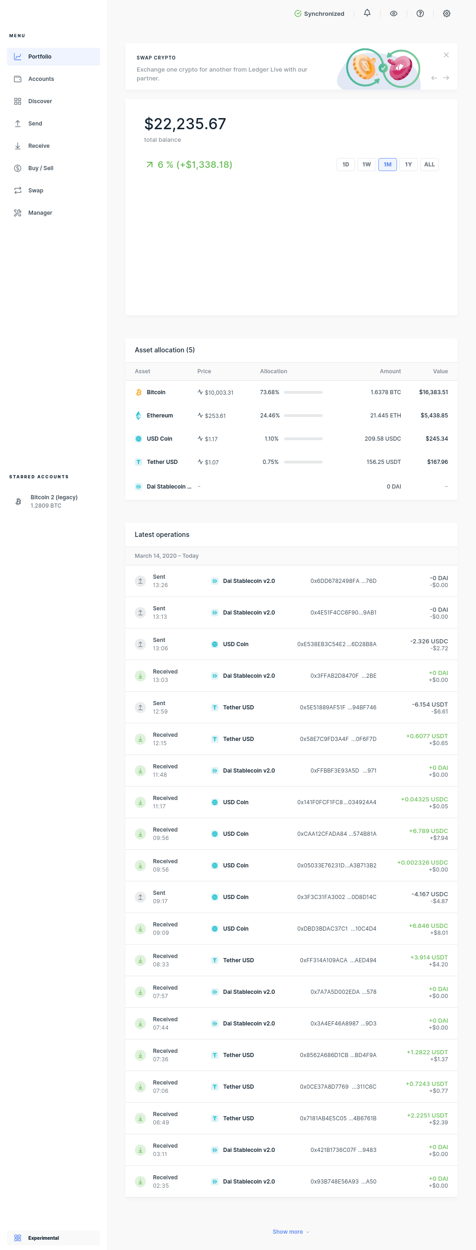Expand operations with Show more

pos(291,1231)
